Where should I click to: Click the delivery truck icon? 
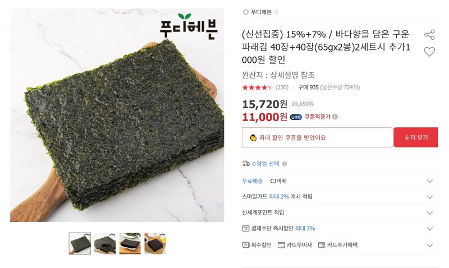[246, 164]
